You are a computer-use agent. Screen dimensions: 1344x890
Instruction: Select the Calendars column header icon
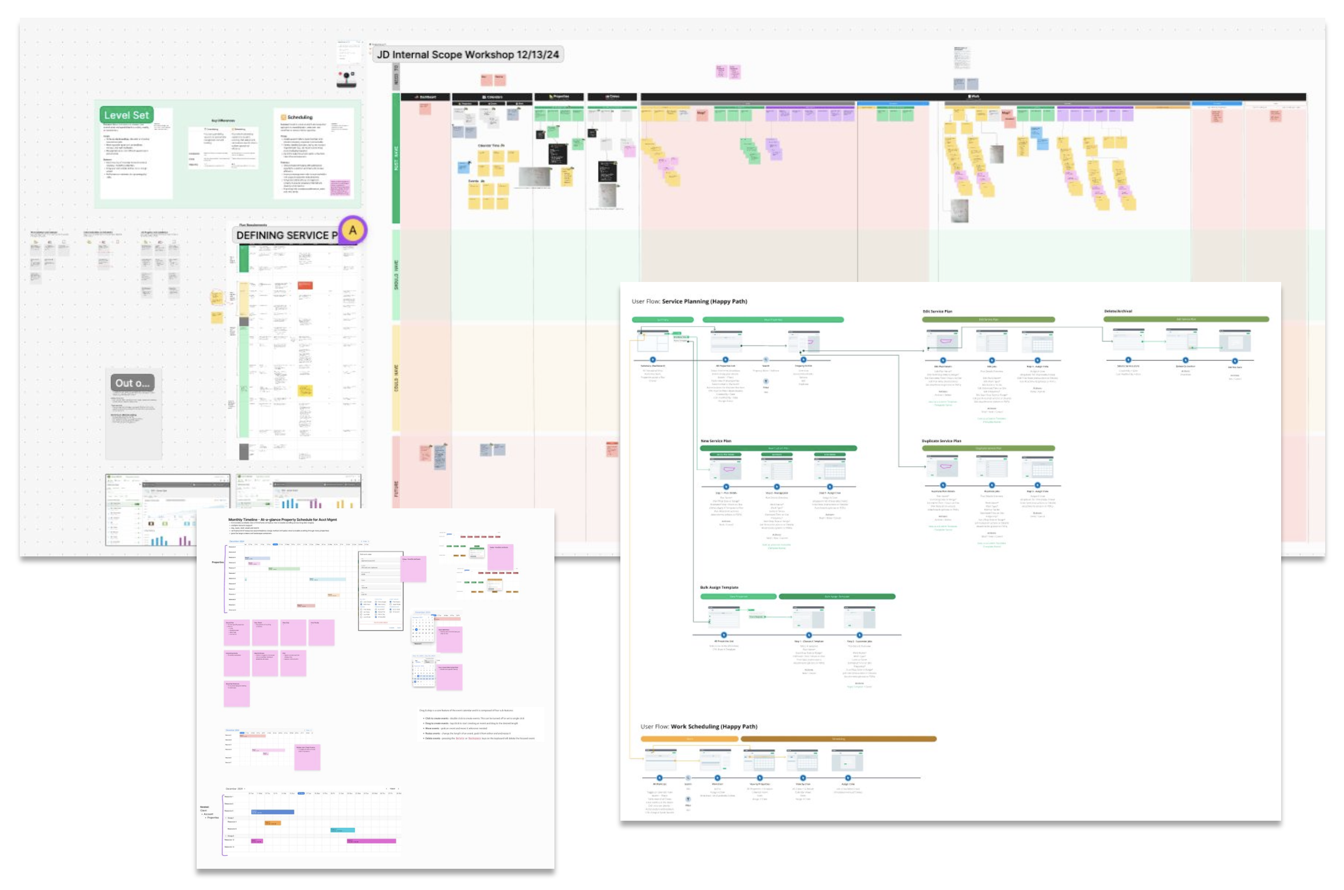point(484,97)
